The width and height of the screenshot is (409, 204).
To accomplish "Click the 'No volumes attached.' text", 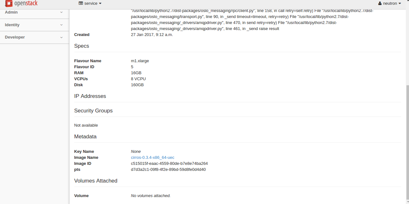I will point(151,196).
